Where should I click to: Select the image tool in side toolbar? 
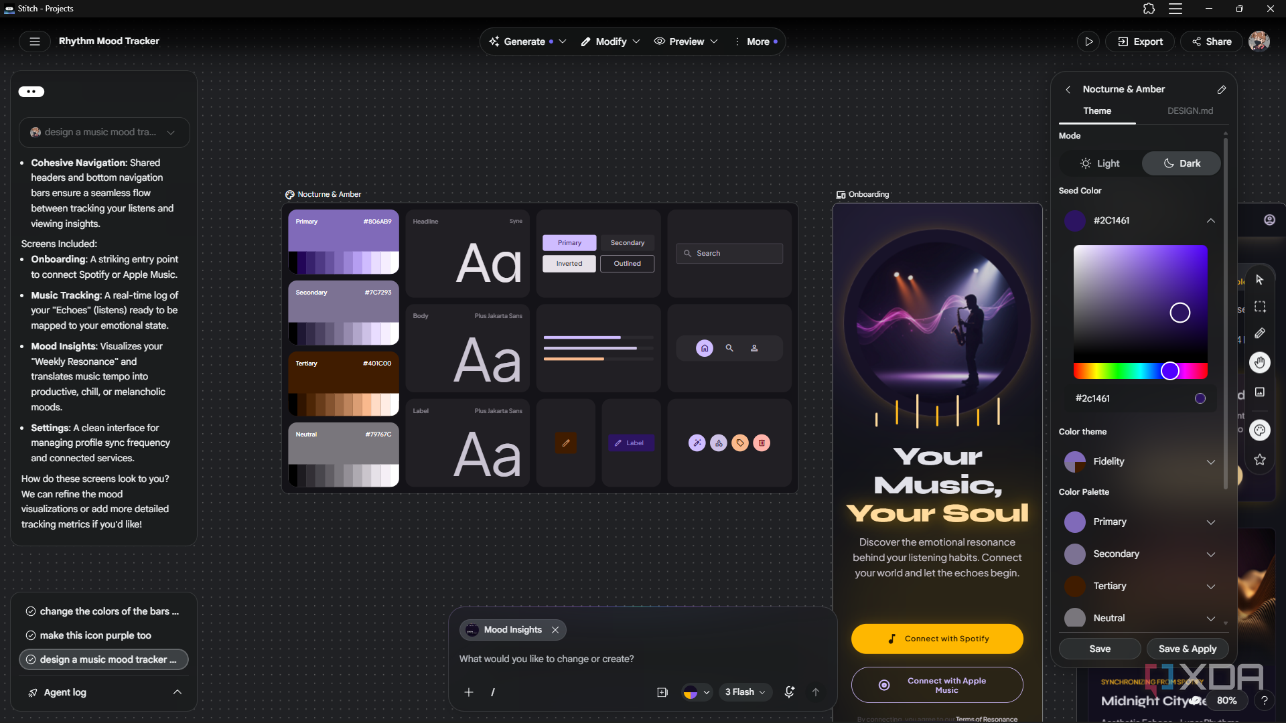click(1260, 392)
